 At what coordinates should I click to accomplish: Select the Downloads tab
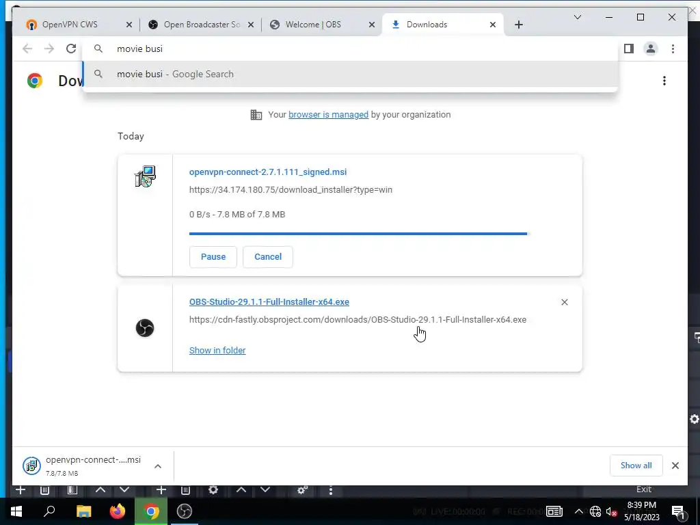click(x=443, y=25)
